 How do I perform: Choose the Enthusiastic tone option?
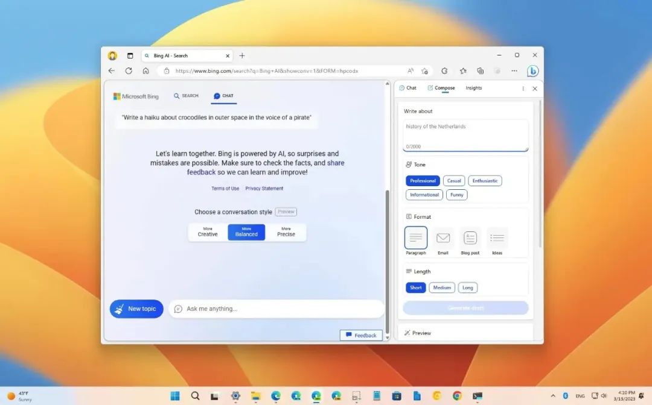pos(485,181)
